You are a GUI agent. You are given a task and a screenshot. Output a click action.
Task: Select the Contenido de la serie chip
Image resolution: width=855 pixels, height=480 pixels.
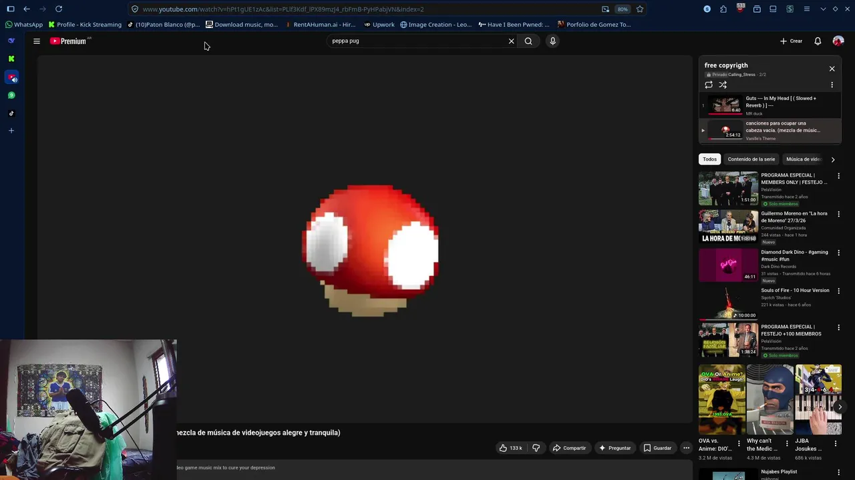click(x=751, y=159)
